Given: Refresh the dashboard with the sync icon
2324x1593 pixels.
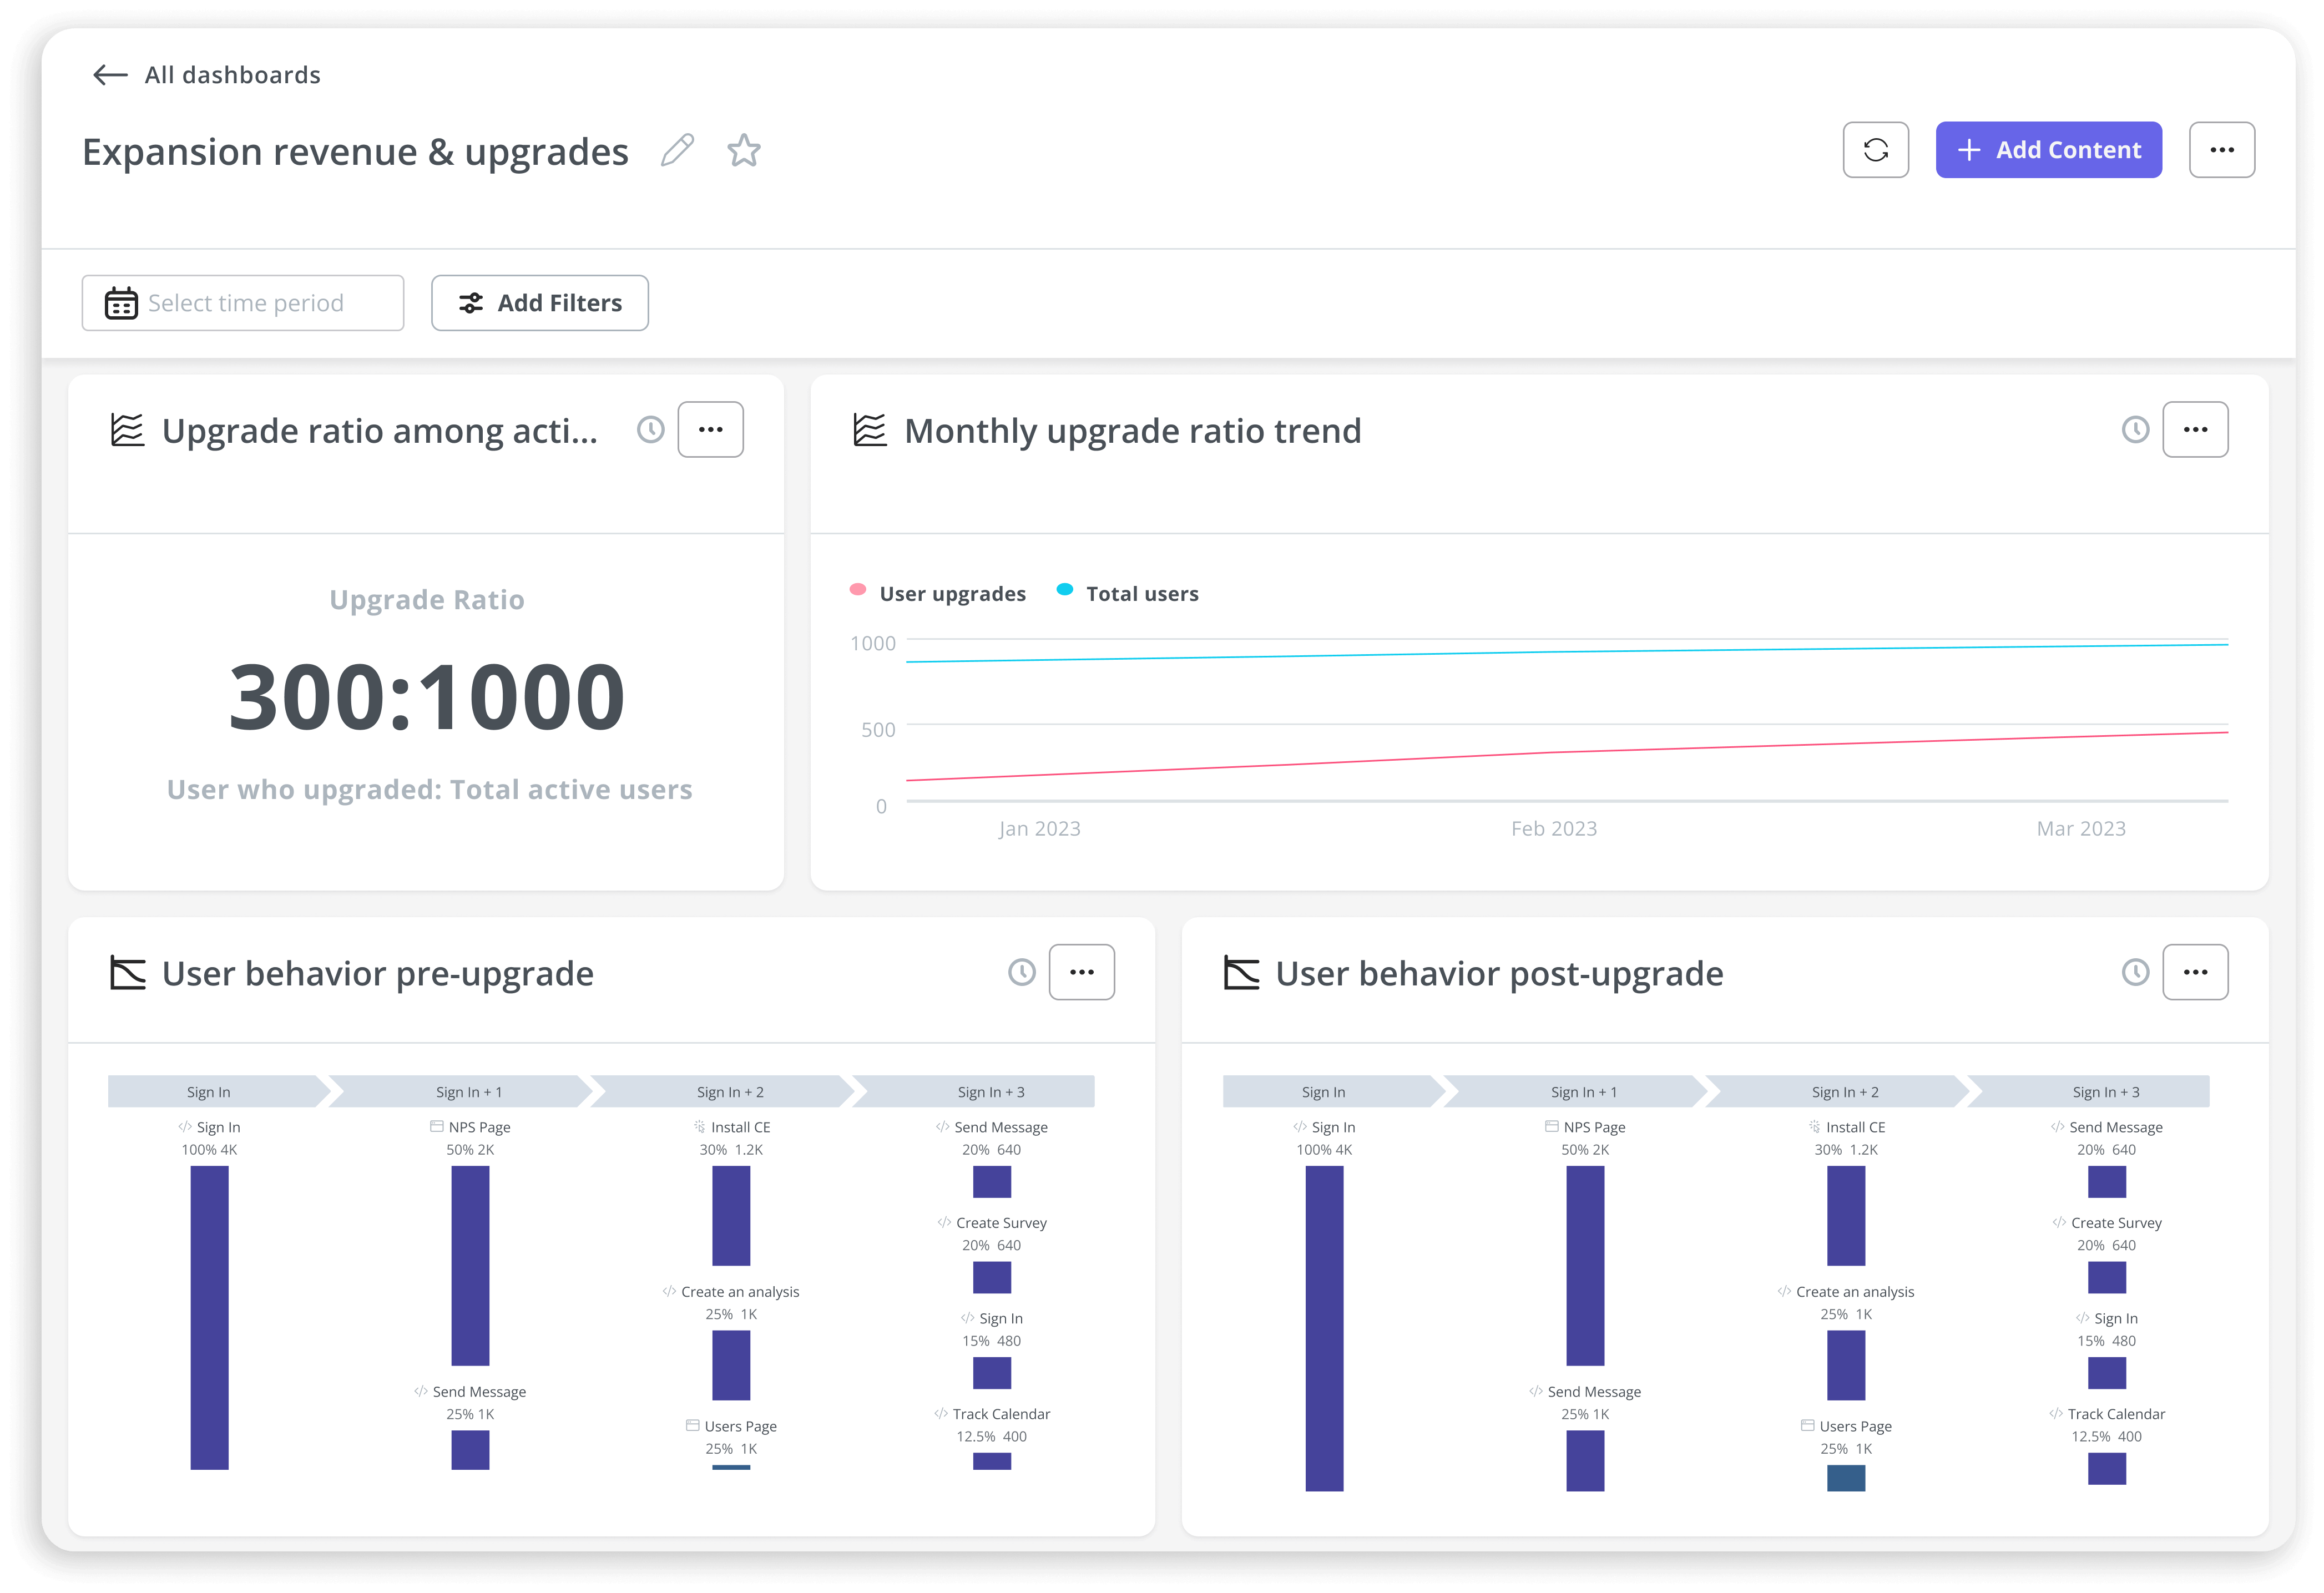Looking at the screenshot, I should 1876,149.
